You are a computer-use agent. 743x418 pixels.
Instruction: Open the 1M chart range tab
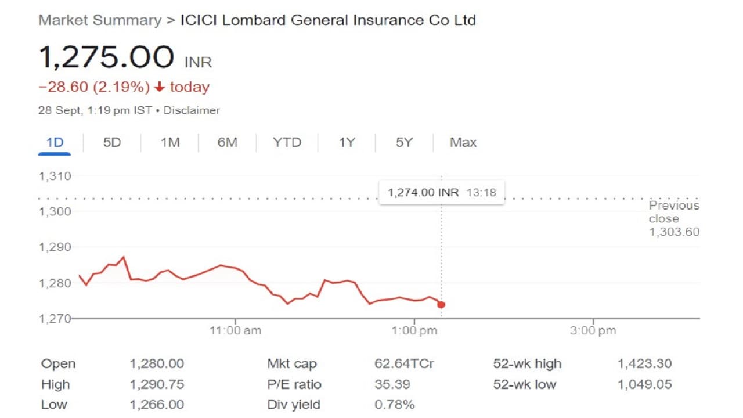pyautogui.click(x=169, y=142)
